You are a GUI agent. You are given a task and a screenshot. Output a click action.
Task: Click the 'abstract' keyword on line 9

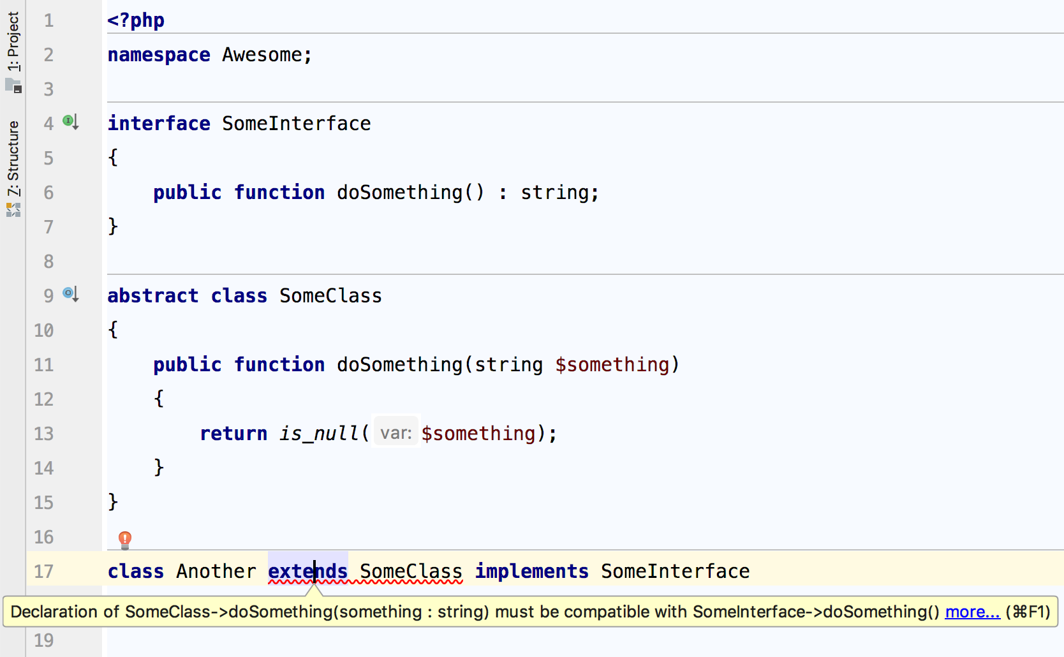(x=153, y=295)
